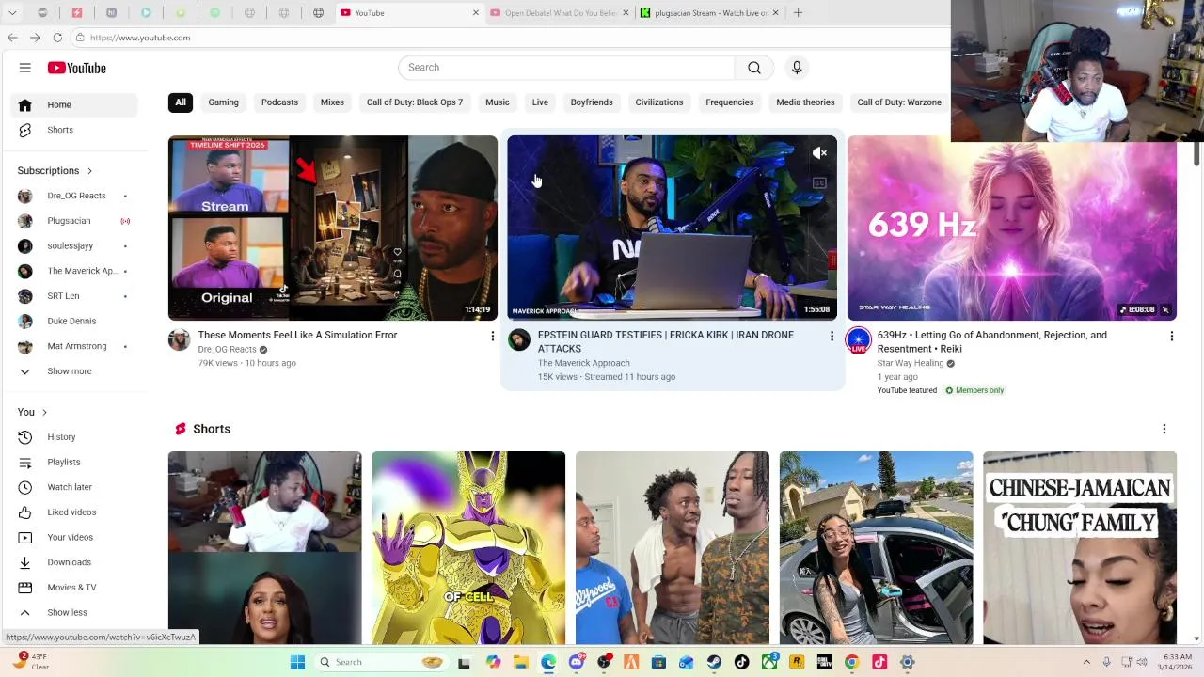Open the YouTube guide hamburger menu

click(x=25, y=68)
